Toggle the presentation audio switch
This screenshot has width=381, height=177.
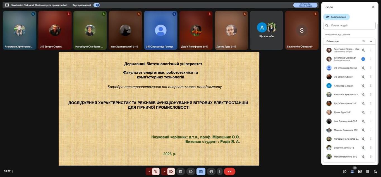(x=97, y=5)
